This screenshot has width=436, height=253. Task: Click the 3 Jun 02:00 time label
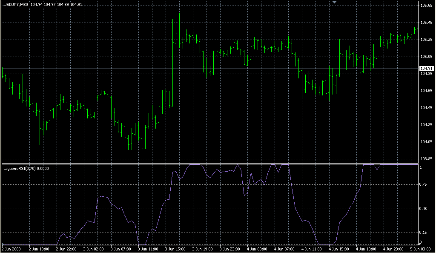click(x=92, y=249)
